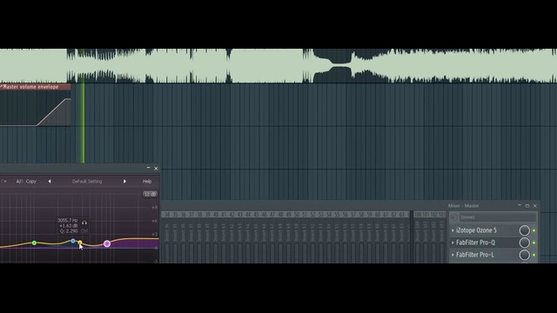
Task: Click the Q: 2.290 value
Action: coord(69,231)
